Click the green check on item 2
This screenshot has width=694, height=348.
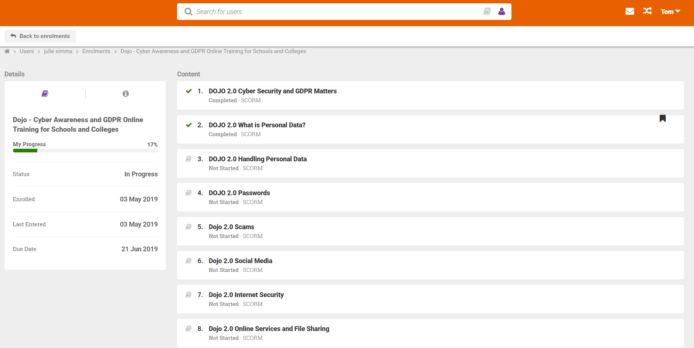189,125
